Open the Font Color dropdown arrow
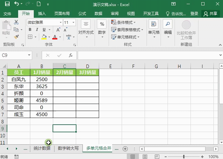 tap(60, 37)
